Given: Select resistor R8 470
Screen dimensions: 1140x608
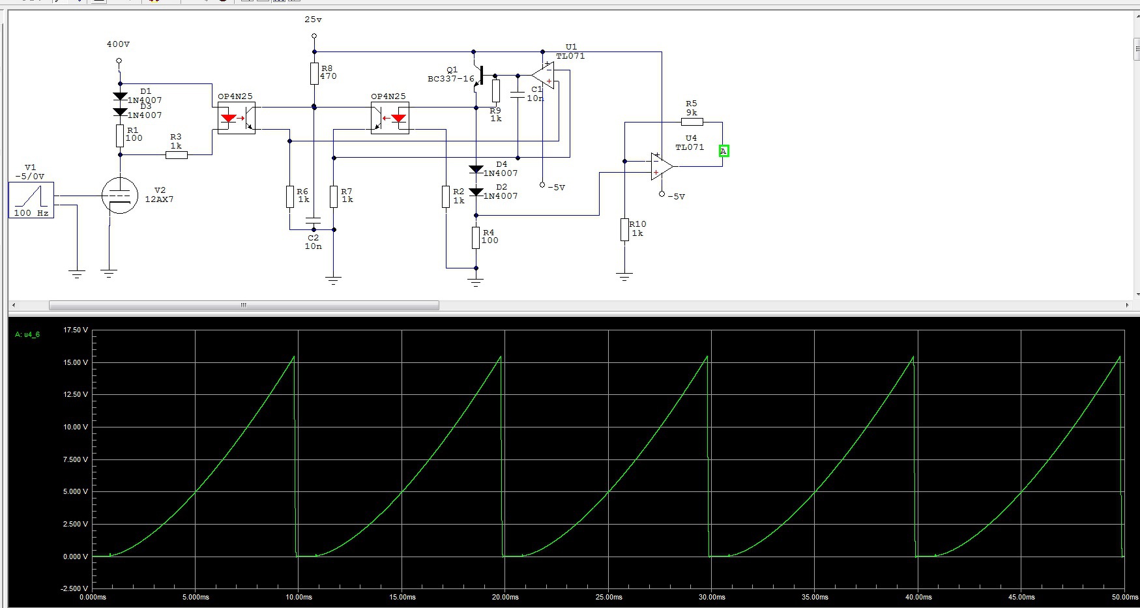Looking at the screenshot, I should click(x=314, y=74).
